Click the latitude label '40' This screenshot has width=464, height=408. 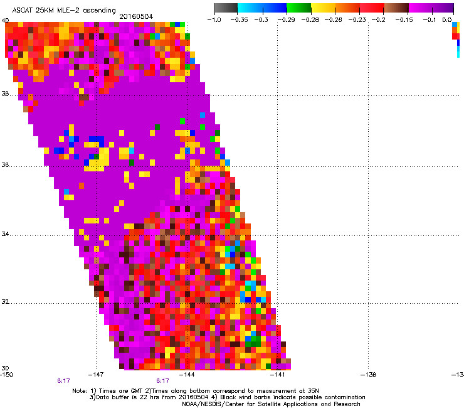(x=5, y=21)
